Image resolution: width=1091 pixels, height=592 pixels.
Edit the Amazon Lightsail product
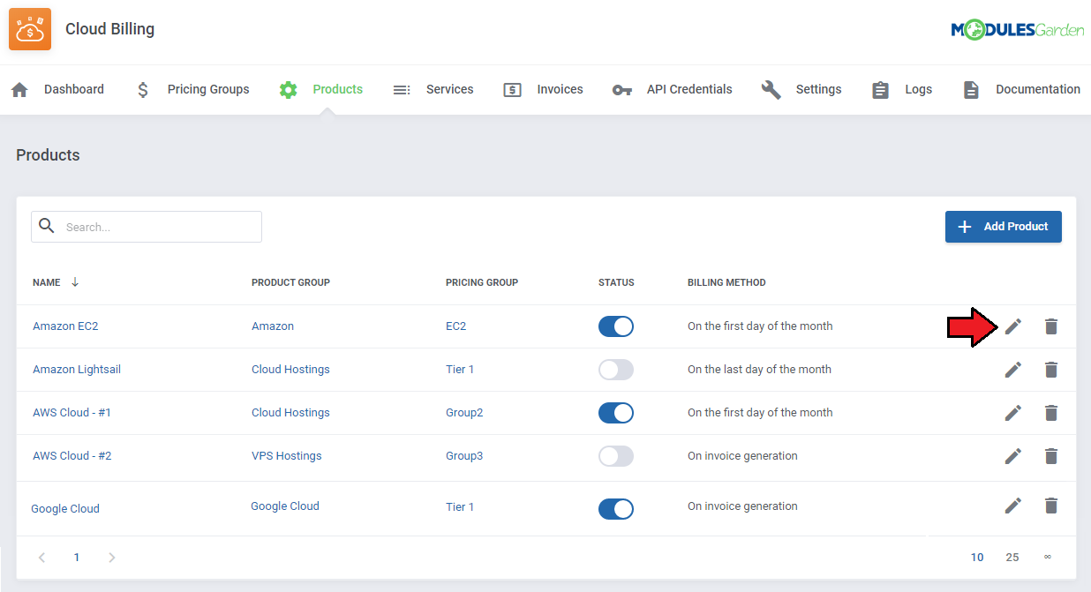1013,370
